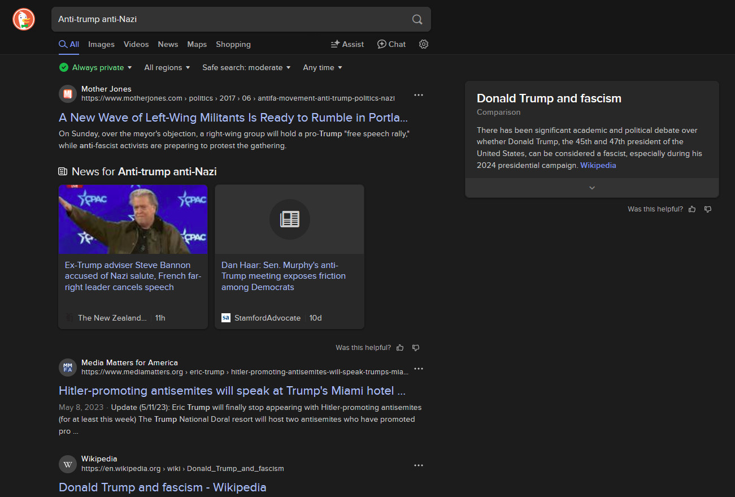This screenshot has height=497, width=735.
Task: Open the search settings gear icon
Action: (x=424, y=44)
